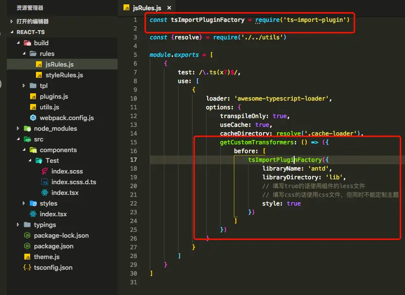Click the build folder icon
Screen dimensions: 405x295
pyautogui.click(x=27, y=43)
